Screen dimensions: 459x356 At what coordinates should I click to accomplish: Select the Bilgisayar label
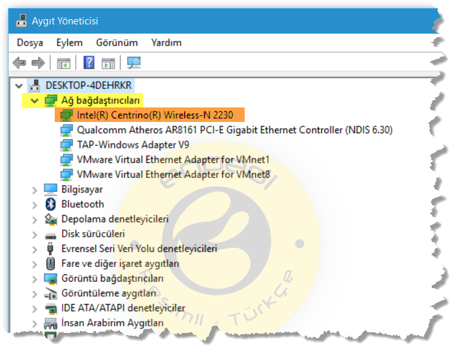[x=82, y=190]
